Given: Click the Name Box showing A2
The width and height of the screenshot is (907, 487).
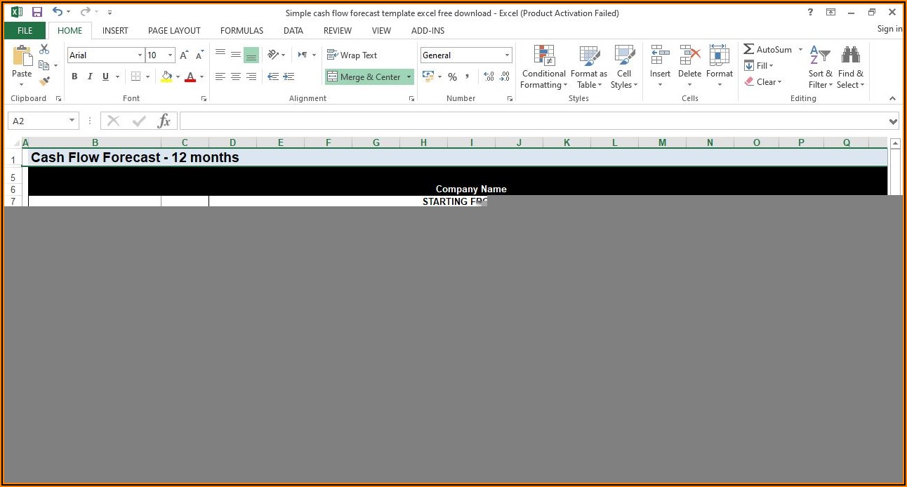Looking at the screenshot, I should coord(37,121).
